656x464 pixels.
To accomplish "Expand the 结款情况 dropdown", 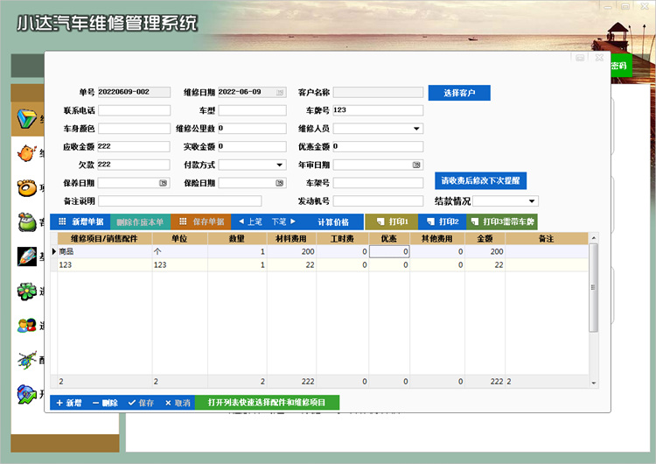I will click(x=531, y=201).
